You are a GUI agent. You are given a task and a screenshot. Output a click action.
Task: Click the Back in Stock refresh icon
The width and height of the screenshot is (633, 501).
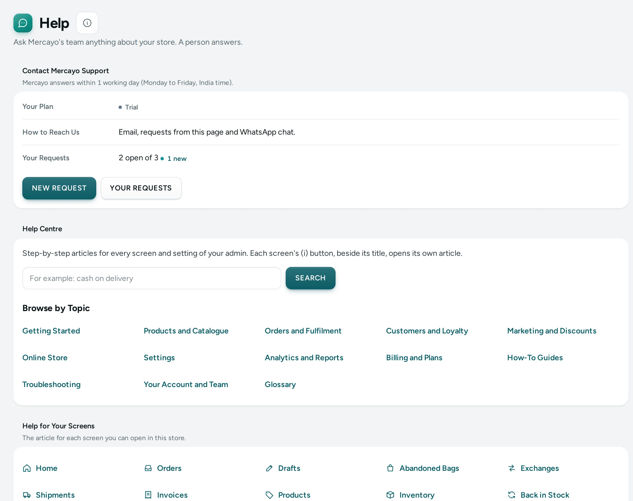click(512, 495)
